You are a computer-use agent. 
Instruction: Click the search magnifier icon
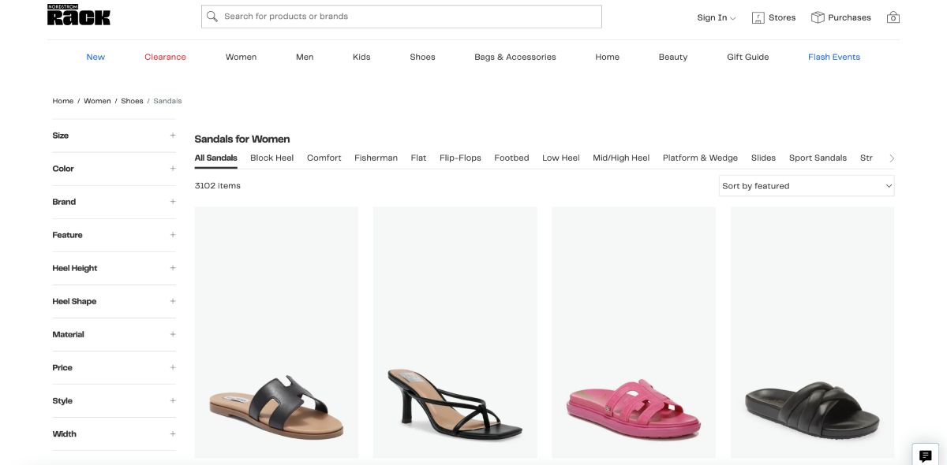[212, 17]
